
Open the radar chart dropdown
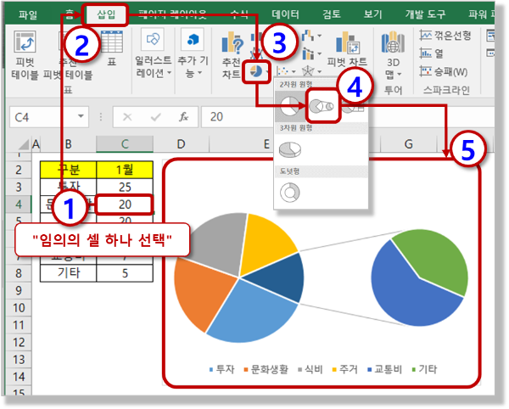tap(311, 71)
